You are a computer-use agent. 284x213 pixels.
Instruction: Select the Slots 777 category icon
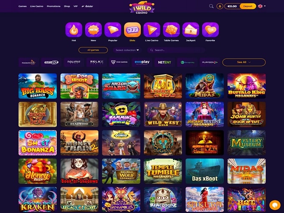(132, 30)
